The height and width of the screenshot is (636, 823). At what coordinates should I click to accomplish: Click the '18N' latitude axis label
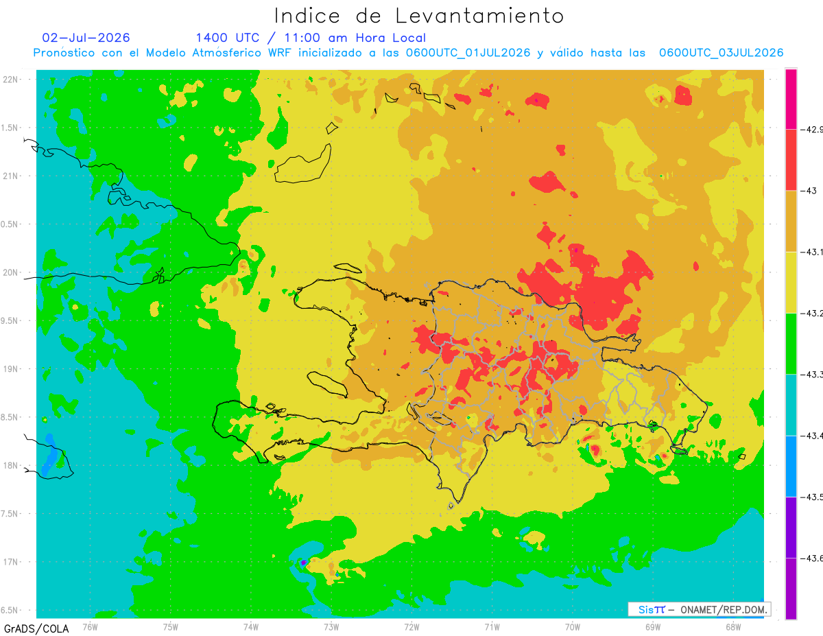tap(11, 465)
